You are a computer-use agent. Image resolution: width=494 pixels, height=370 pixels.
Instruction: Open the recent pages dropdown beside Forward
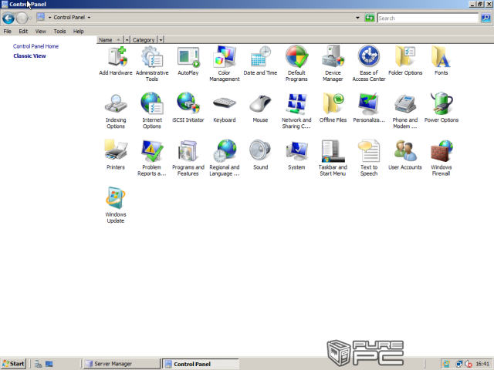[31, 18]
